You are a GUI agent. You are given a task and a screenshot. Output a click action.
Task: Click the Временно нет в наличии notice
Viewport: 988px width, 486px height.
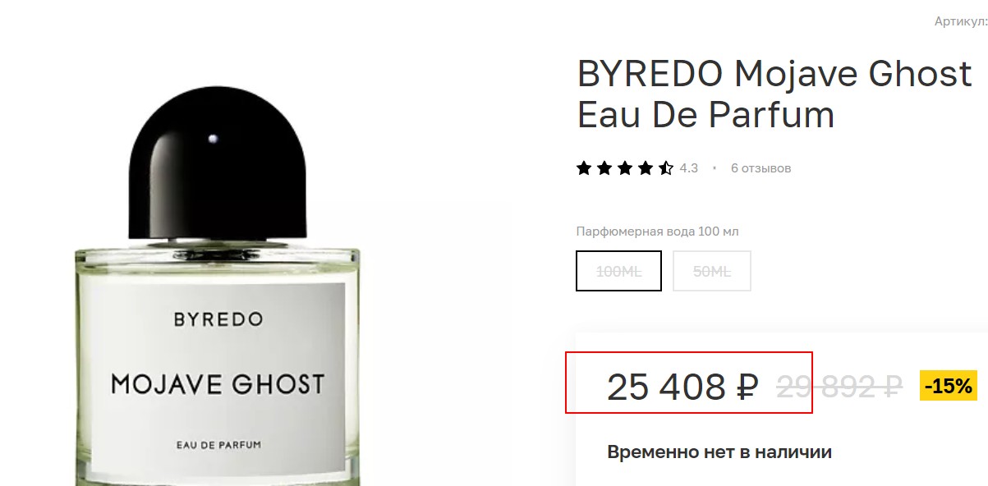(719, 452)
